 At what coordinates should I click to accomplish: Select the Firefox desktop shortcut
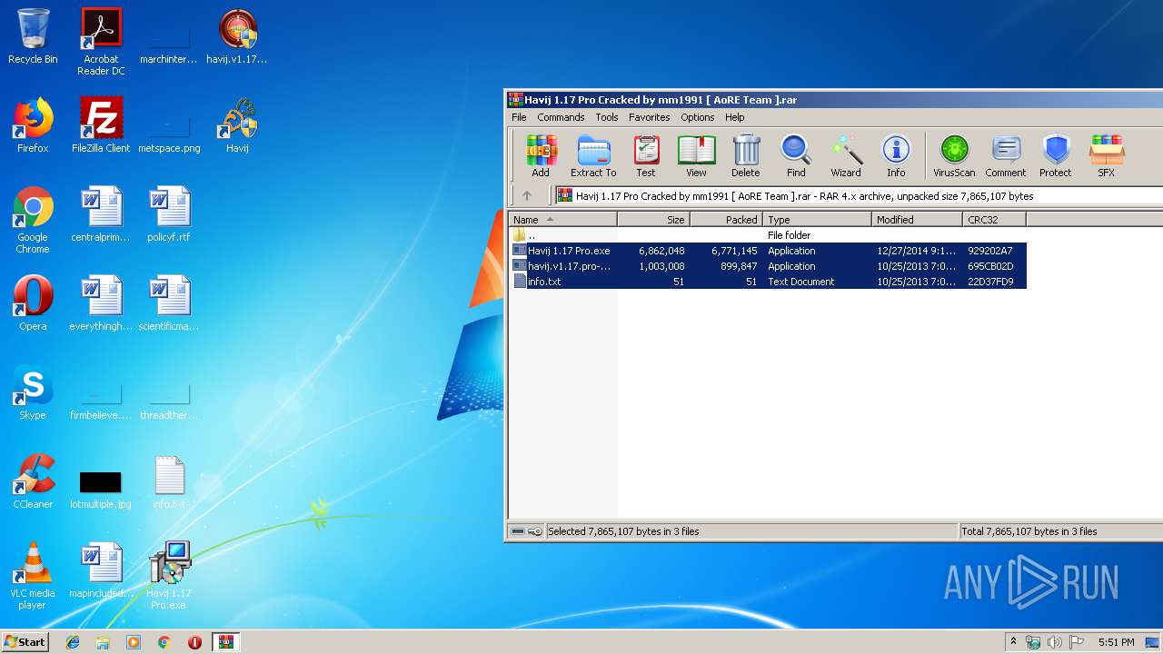point(33,125)
